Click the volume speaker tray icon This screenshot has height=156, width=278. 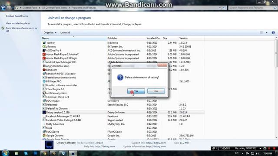pyautogui.click(x=257, y=153)
